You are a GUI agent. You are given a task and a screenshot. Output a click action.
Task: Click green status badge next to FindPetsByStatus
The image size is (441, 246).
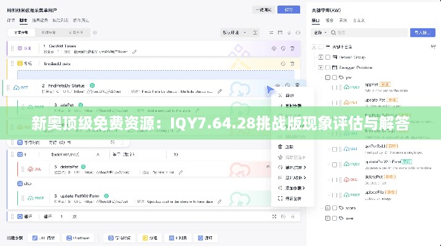[92, 85]
